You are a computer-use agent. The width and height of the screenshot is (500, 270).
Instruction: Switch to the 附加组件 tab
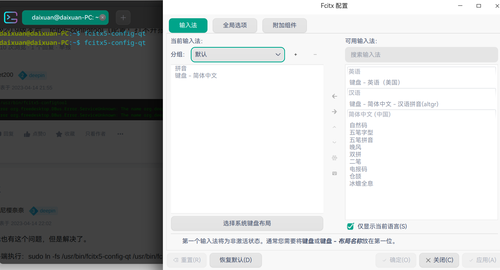click(x=285, y=25)
